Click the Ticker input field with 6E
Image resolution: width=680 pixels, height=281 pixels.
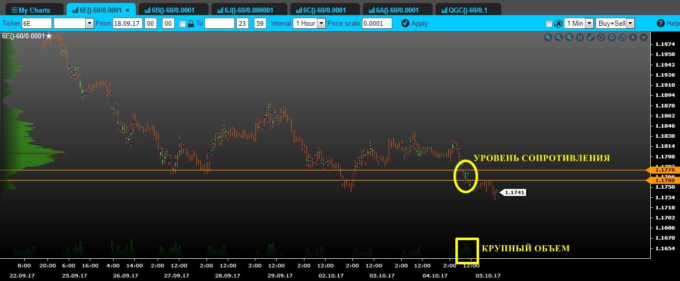click(x=37, y=23)
